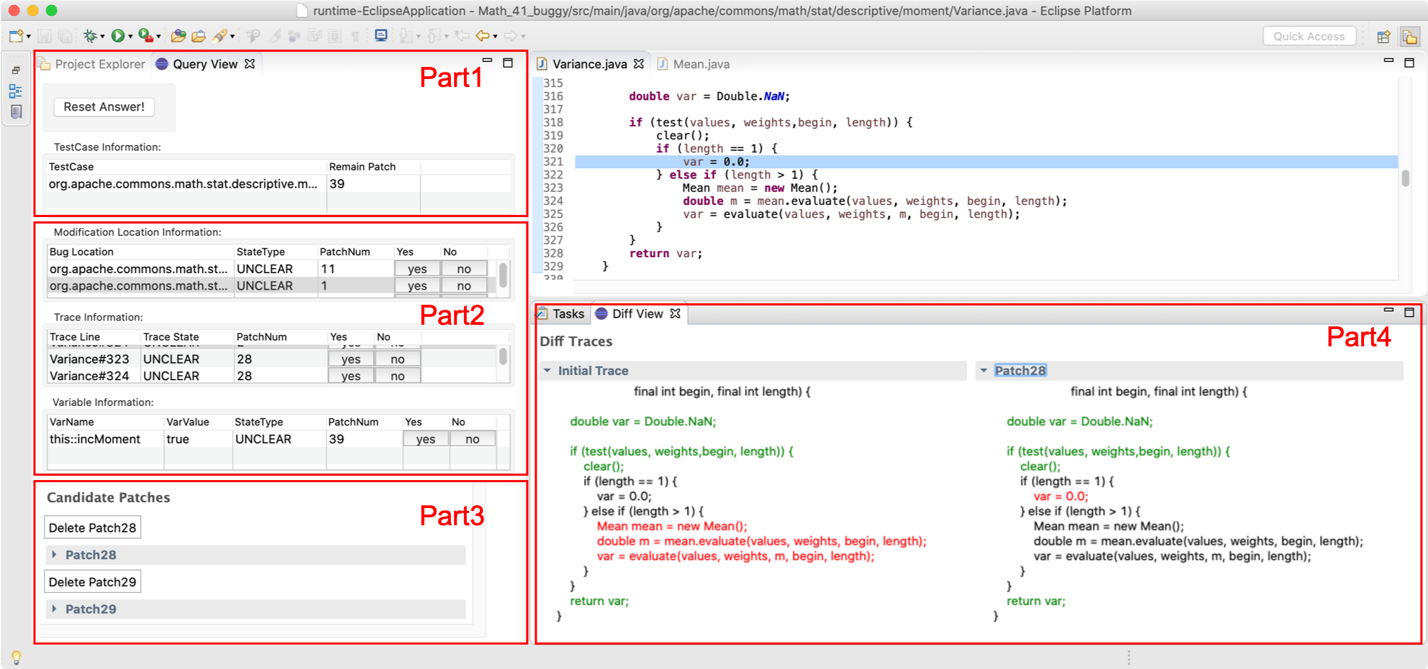1428x669 pixels.
Task: Open the Java perspective icon near Quick Access
Action: pyautogui.click(x=1409, y=37)
